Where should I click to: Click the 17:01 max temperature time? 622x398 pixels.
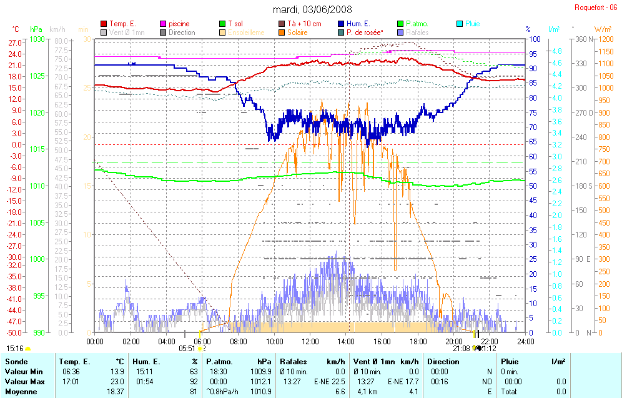[x=71, y=382]
